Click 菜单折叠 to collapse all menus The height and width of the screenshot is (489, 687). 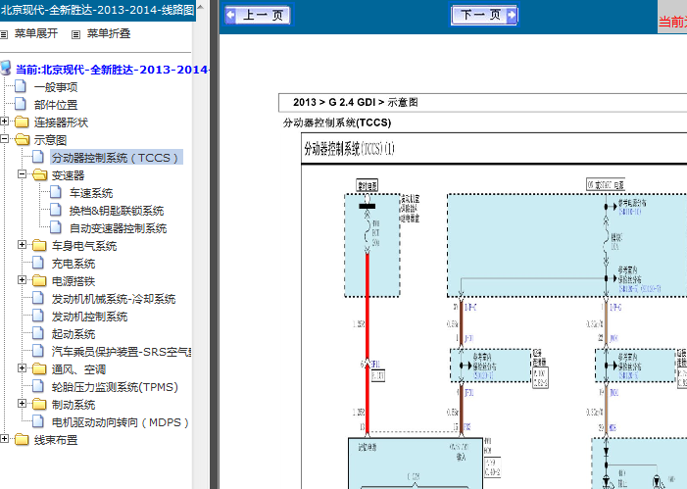click(108, 33)
